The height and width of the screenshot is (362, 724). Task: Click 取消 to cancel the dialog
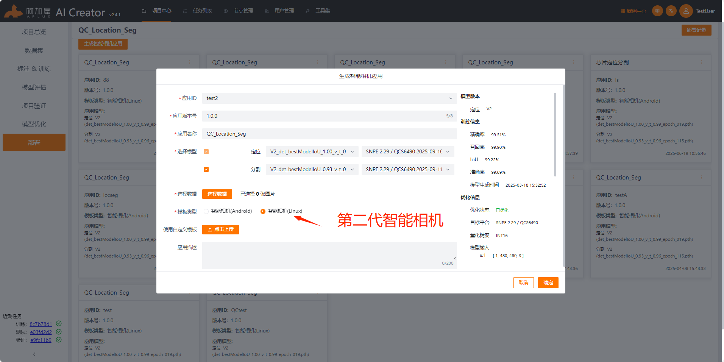(x=524, y=282)
